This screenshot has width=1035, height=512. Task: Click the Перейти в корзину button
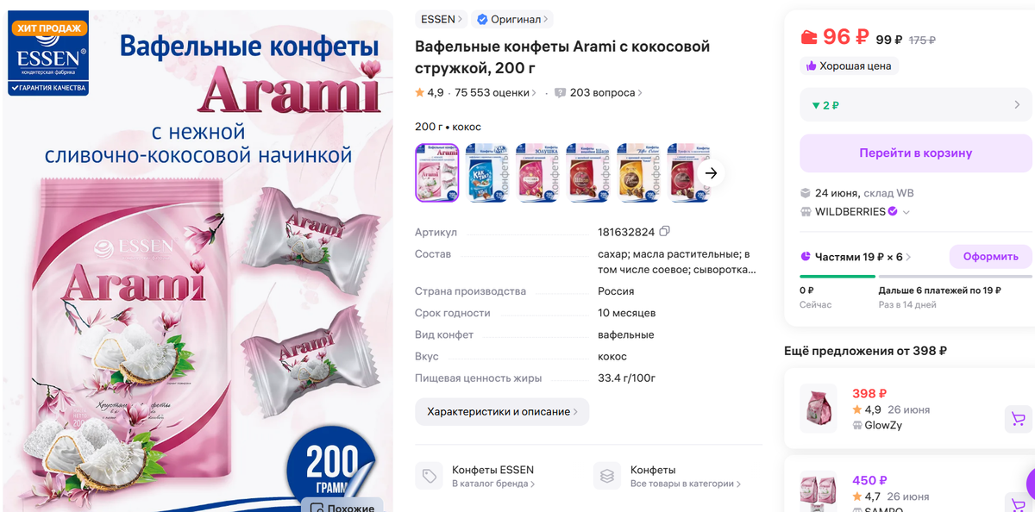(x=916, y=153)
